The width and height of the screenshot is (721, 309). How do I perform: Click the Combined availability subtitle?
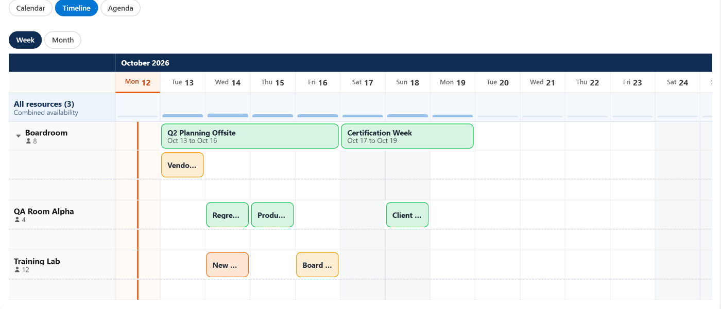(46, 113)
